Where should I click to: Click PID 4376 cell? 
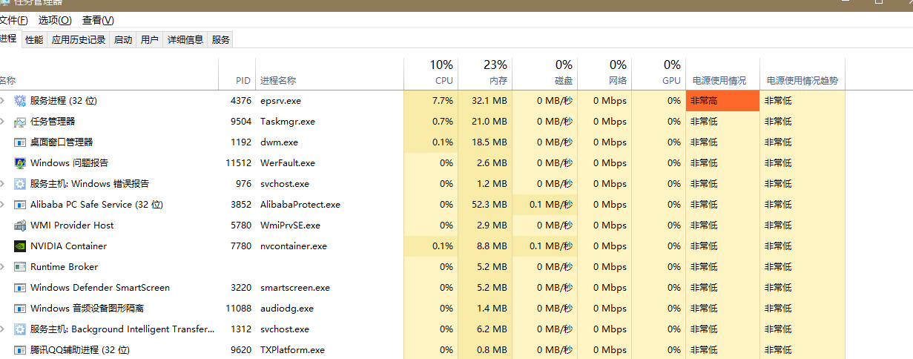coord(237,101)
